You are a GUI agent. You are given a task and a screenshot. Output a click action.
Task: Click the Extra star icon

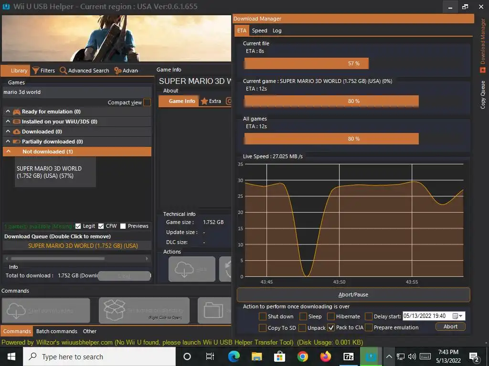[x=204, y=101]
